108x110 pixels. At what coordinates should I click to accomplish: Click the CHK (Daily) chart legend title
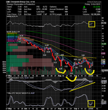[x=13, y=32]
